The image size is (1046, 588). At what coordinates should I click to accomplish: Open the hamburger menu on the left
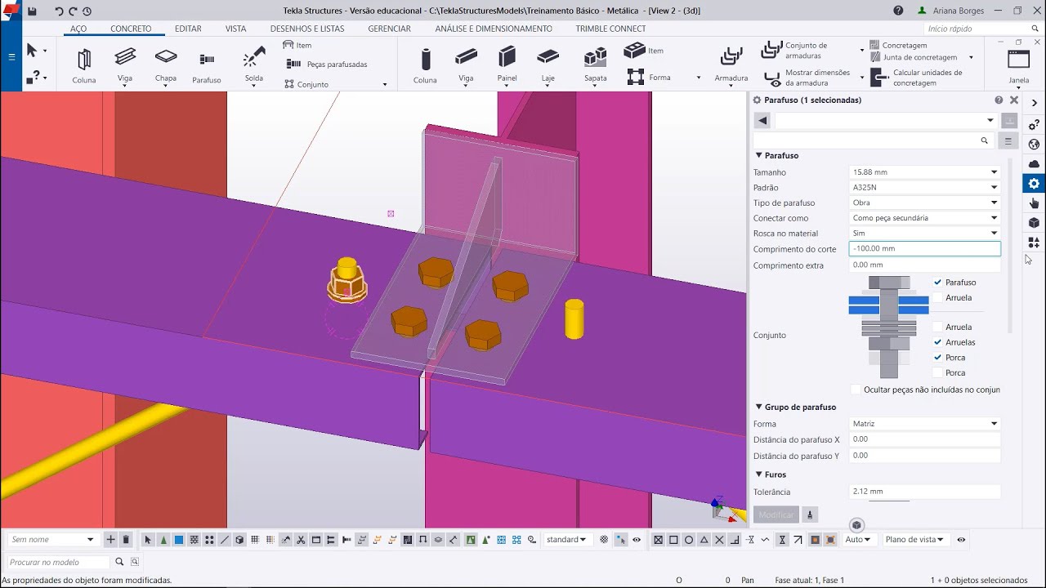(x=11, y=57)
